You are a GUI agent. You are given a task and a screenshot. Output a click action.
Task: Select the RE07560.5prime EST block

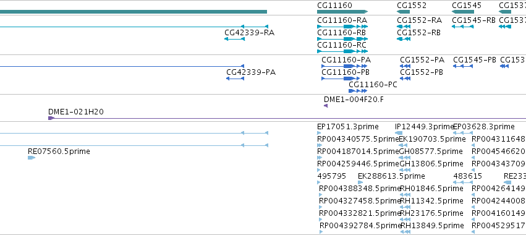point(32,158)
